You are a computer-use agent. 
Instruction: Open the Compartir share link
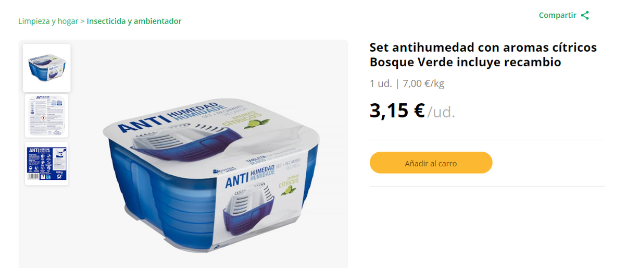pyautogui.click(x=557, y=15)
